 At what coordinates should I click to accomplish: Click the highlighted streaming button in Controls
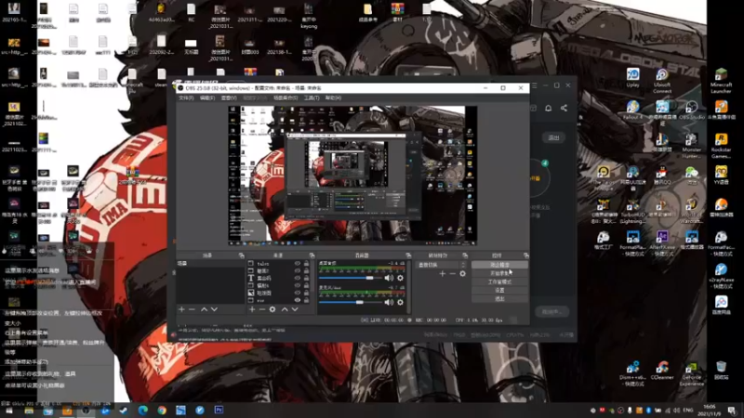point(499,265)
